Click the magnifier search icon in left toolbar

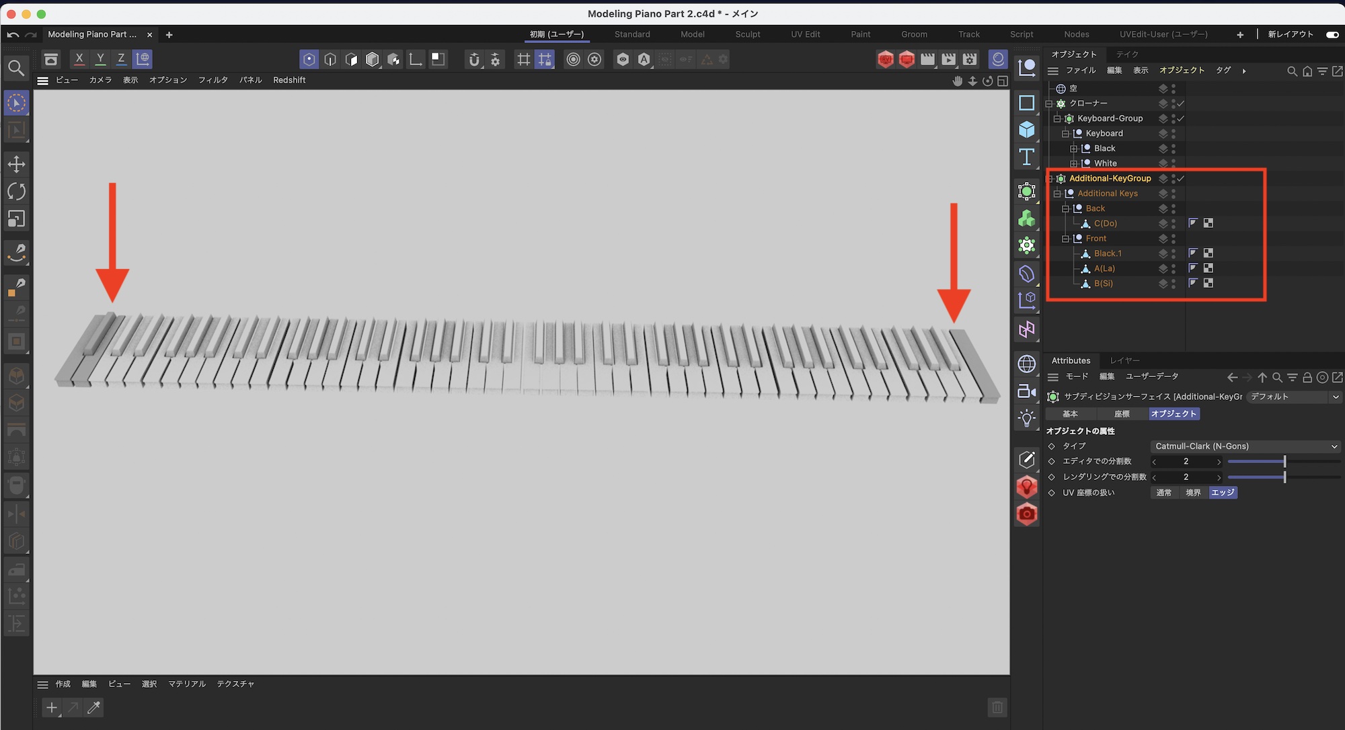tap(16, 68)
